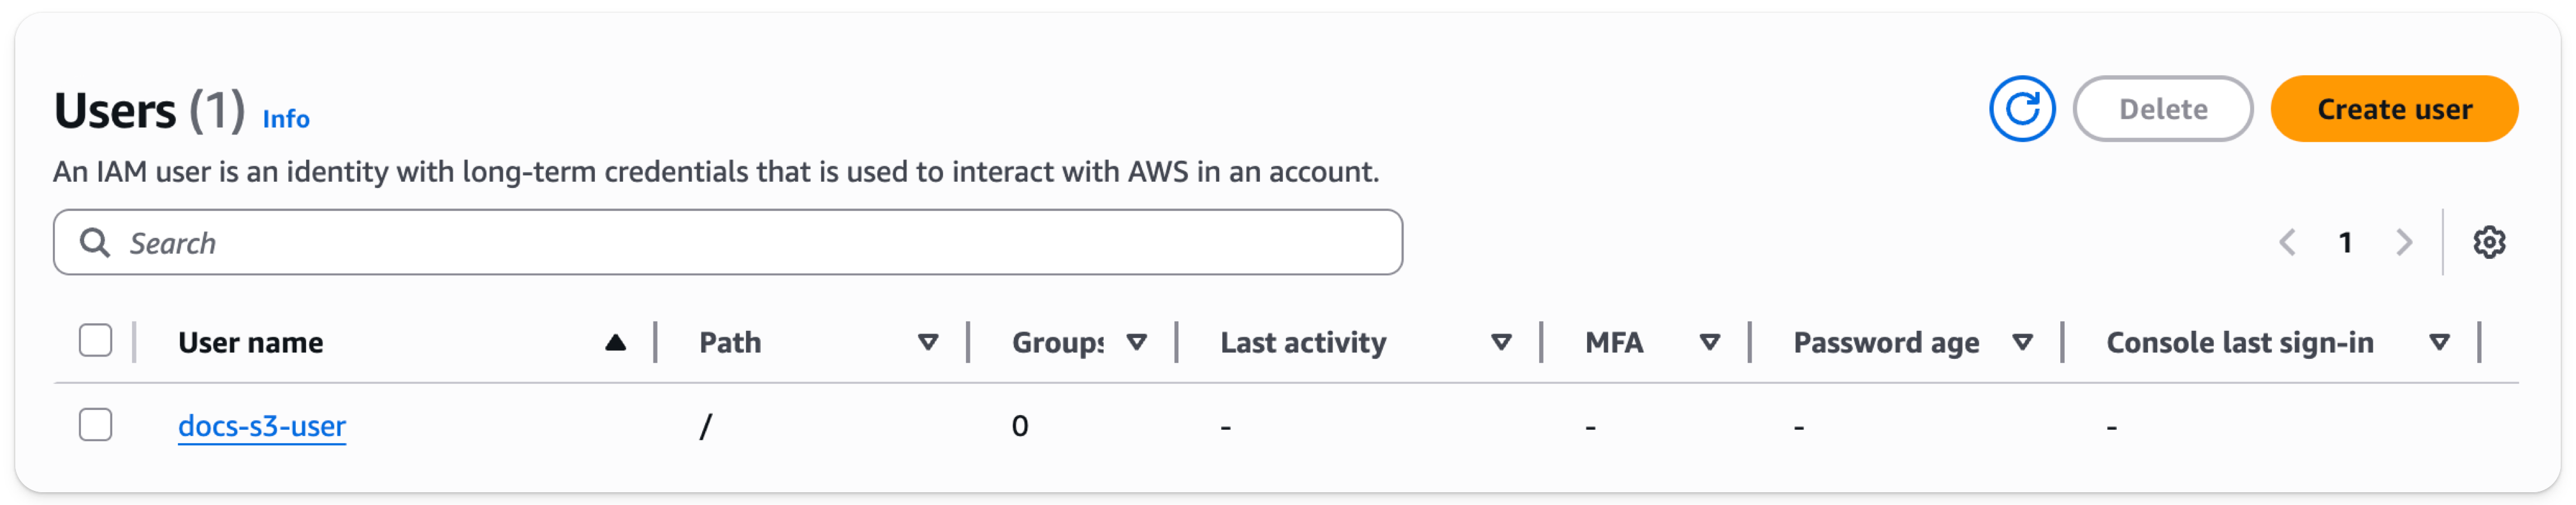This screenshot has height=505, width=2576.
Task: Open the docs-s3-user details link
Action: coord(261,425)
